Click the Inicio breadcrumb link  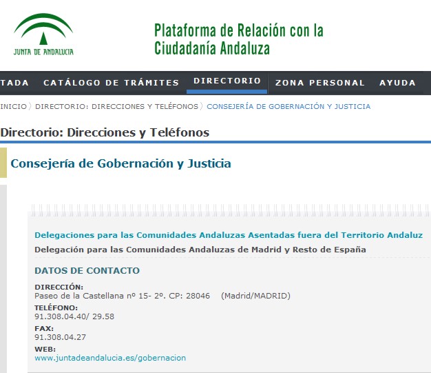tap(13, 106)
